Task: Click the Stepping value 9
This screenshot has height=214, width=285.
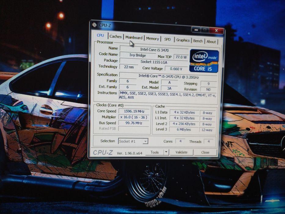Action: 208,84
